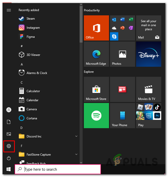Open the Office tile

click(96, 28)
